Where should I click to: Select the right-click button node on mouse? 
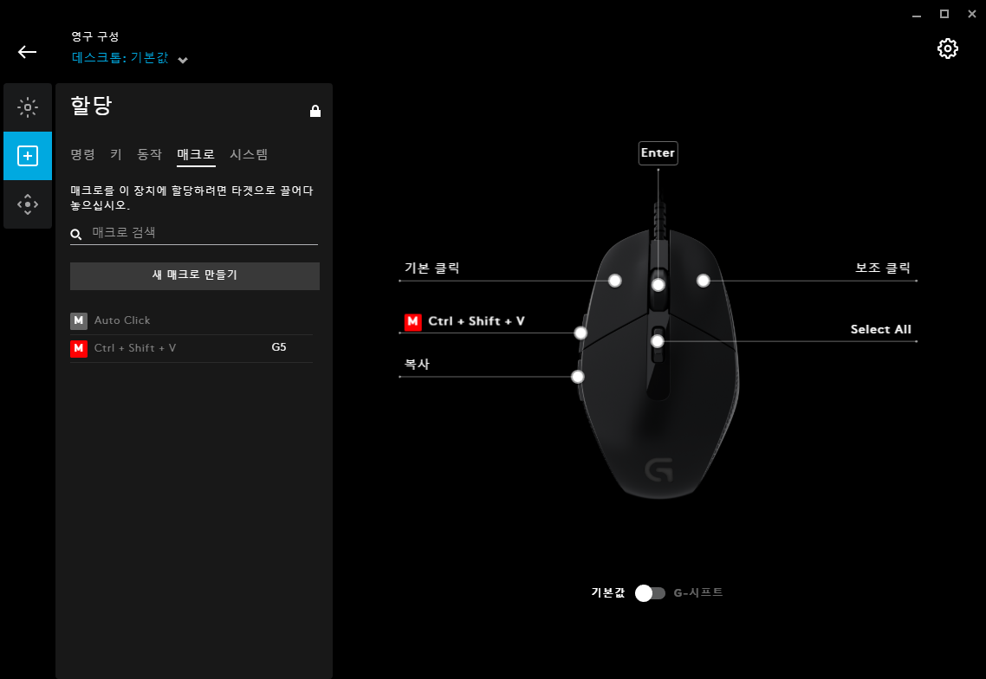click(x=704, y=281)
